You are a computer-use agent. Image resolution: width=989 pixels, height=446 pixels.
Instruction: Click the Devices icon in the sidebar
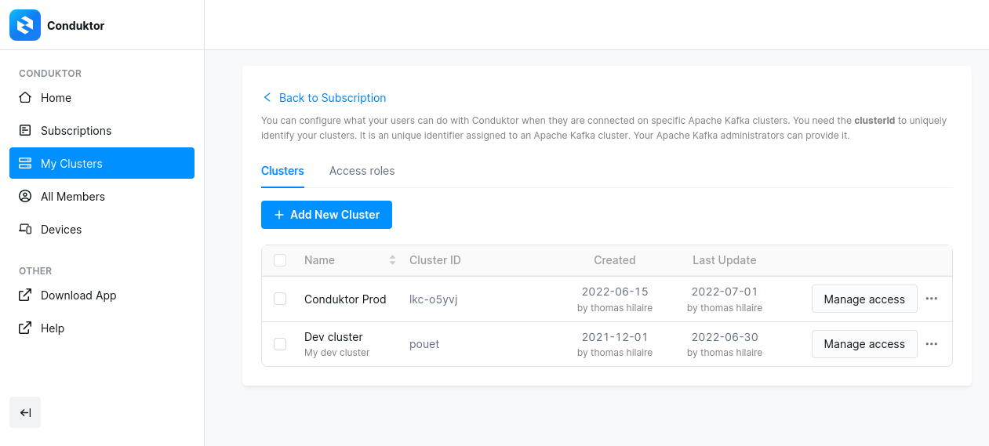25,230
